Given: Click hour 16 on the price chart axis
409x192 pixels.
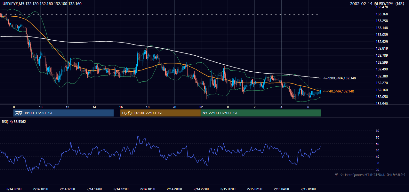Looking at the screenshot, I should click(121, 107).
